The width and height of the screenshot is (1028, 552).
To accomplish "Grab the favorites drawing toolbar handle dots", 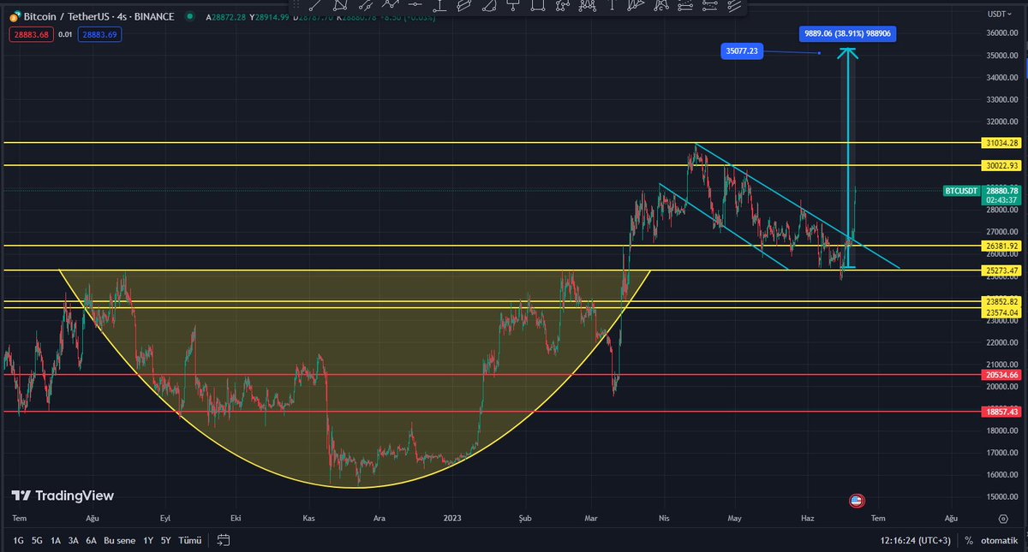I will 298,5.
